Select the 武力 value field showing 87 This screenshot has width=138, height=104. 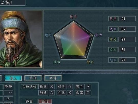pyautogui.click(x=127, y=29)
